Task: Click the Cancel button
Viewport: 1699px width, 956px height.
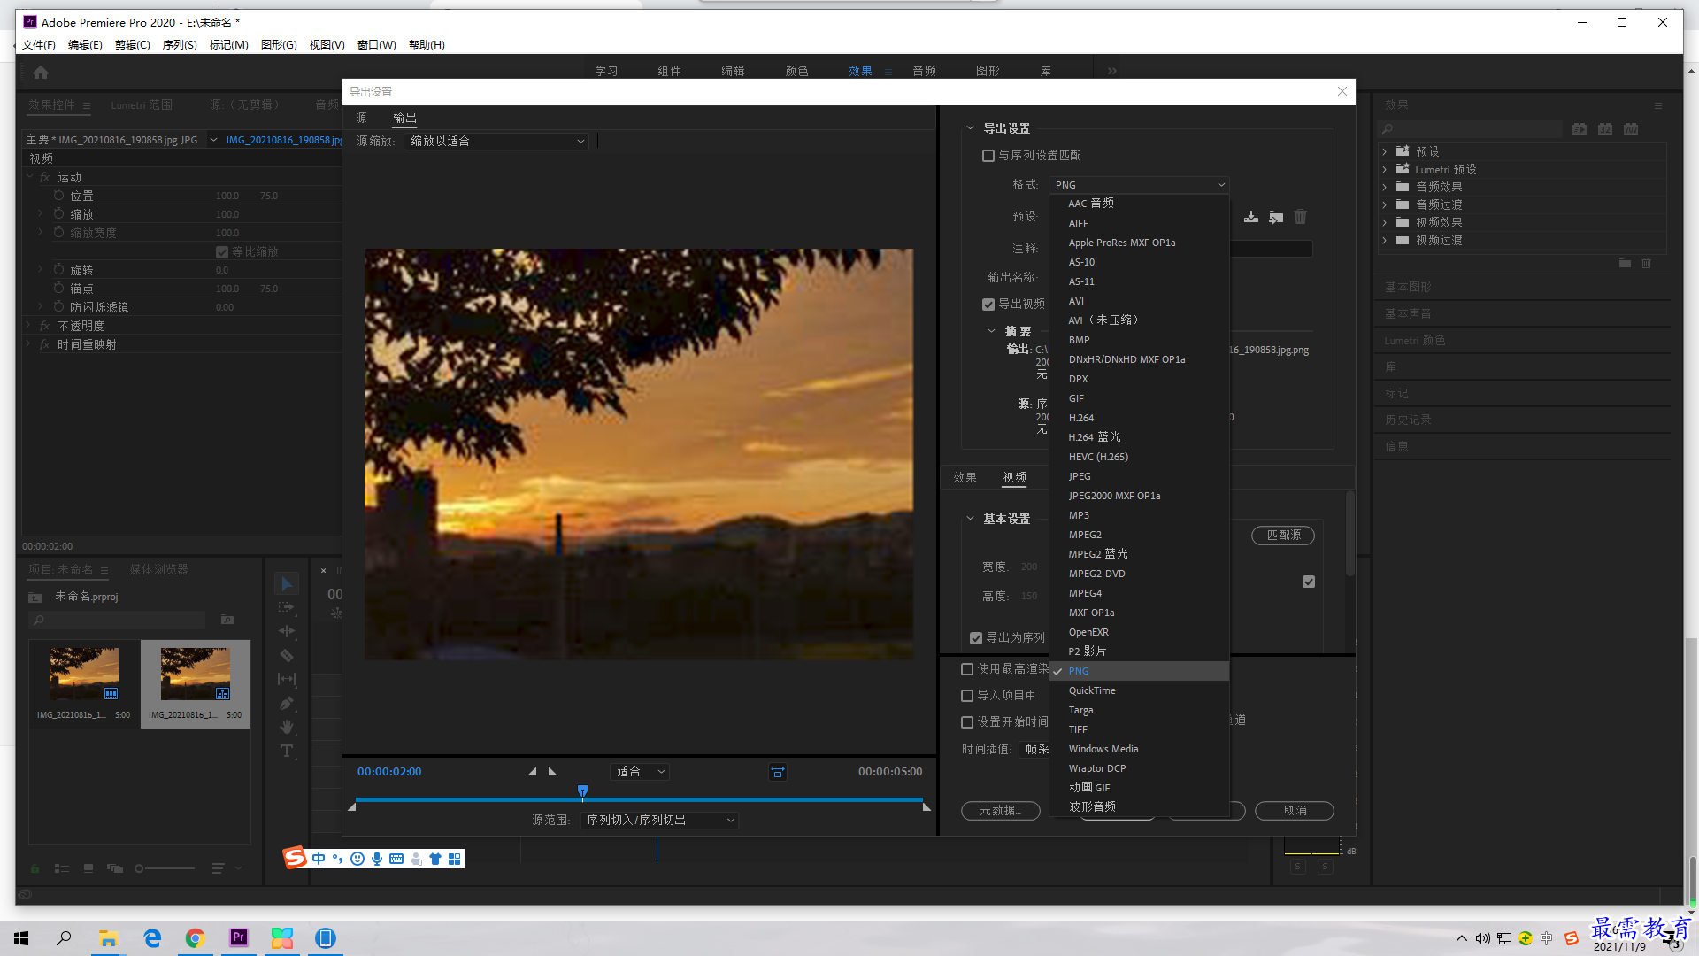Action: (1295, 811)
